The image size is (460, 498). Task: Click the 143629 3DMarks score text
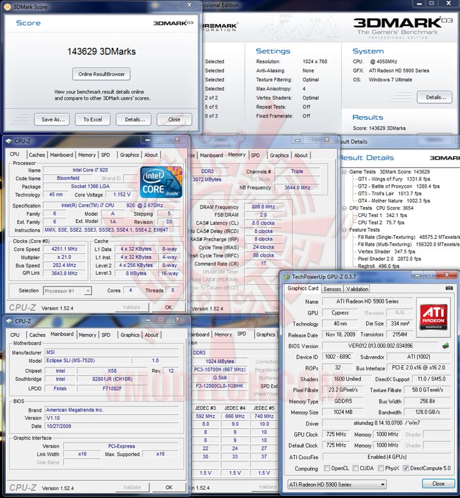point(102,52)
